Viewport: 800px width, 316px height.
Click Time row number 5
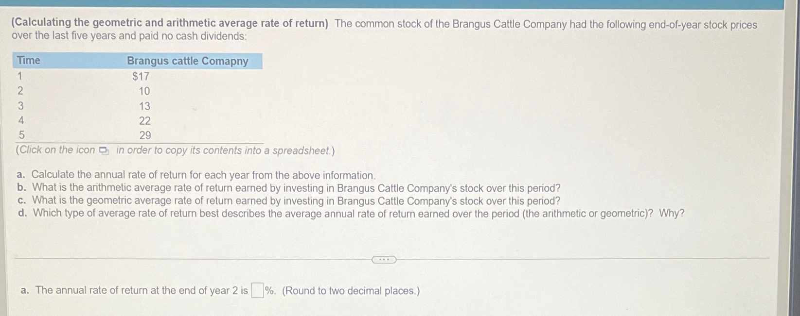click(x=22, y=135)
